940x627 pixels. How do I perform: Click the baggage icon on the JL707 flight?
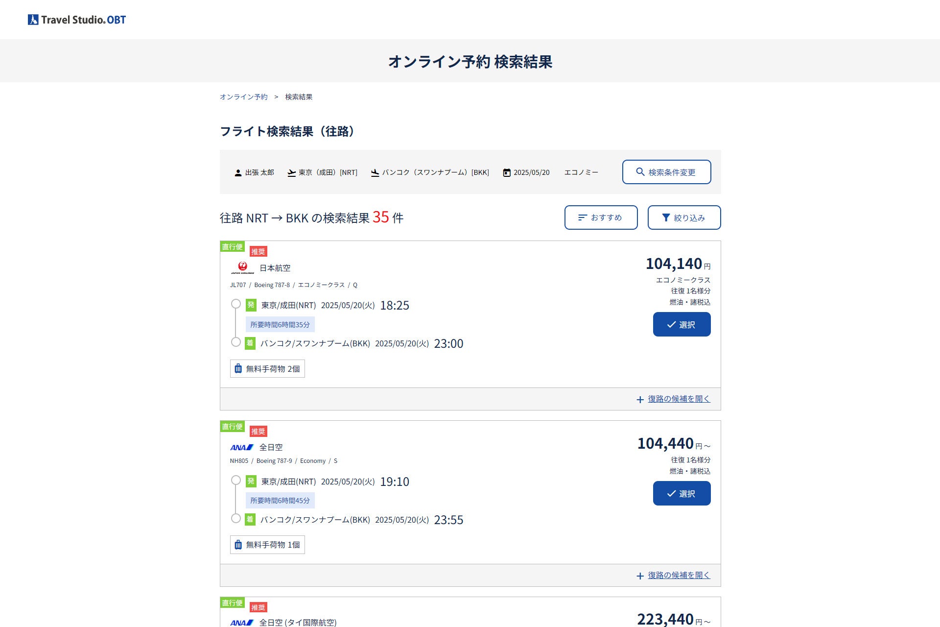[238, 369]
